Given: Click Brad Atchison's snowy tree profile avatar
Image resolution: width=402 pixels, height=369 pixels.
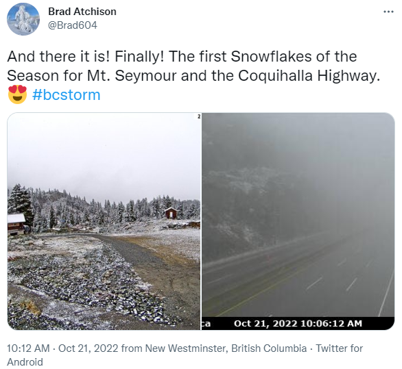Looking at the screenshot, I should (x=23, y=19).
